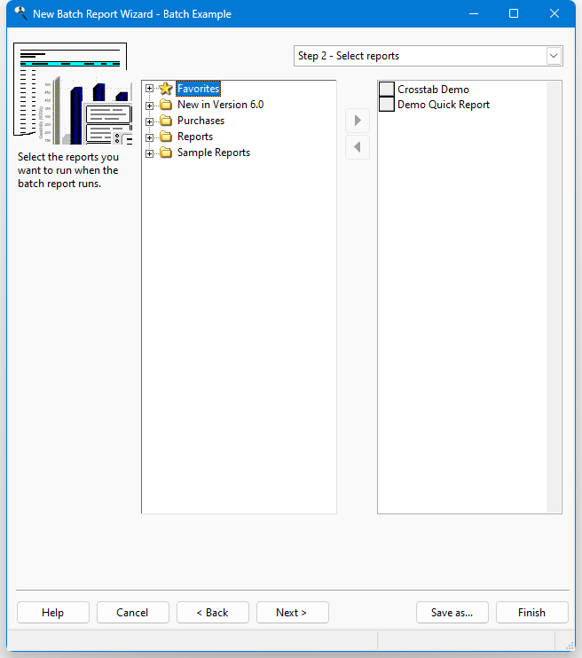
Task: Select the Reports tree item label
Action: point(195,137)
